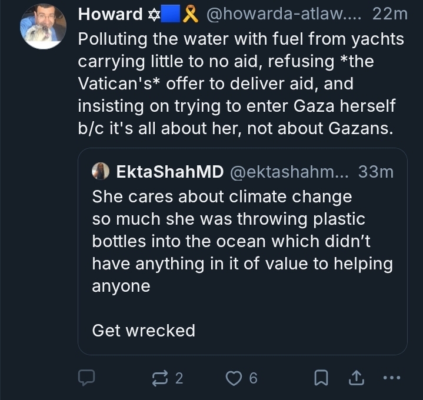This screenshot has width=423, height=400.
Task: Click the 22m post timestamp
Action: 390,14
